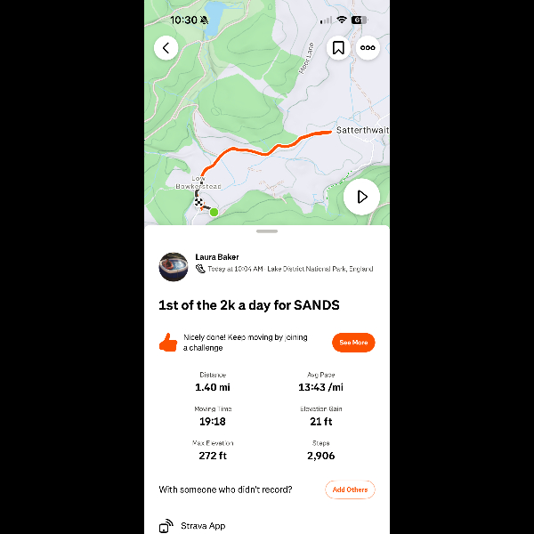Tap the Avg Pace 13:43 /mi stat

click(x=320, y=382)
